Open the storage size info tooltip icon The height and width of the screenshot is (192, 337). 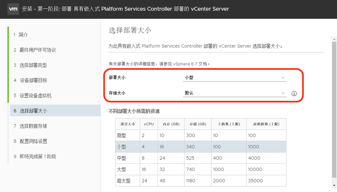[x=294, y=93]
